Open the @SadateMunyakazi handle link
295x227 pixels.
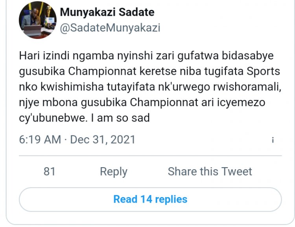click(110, 28)
